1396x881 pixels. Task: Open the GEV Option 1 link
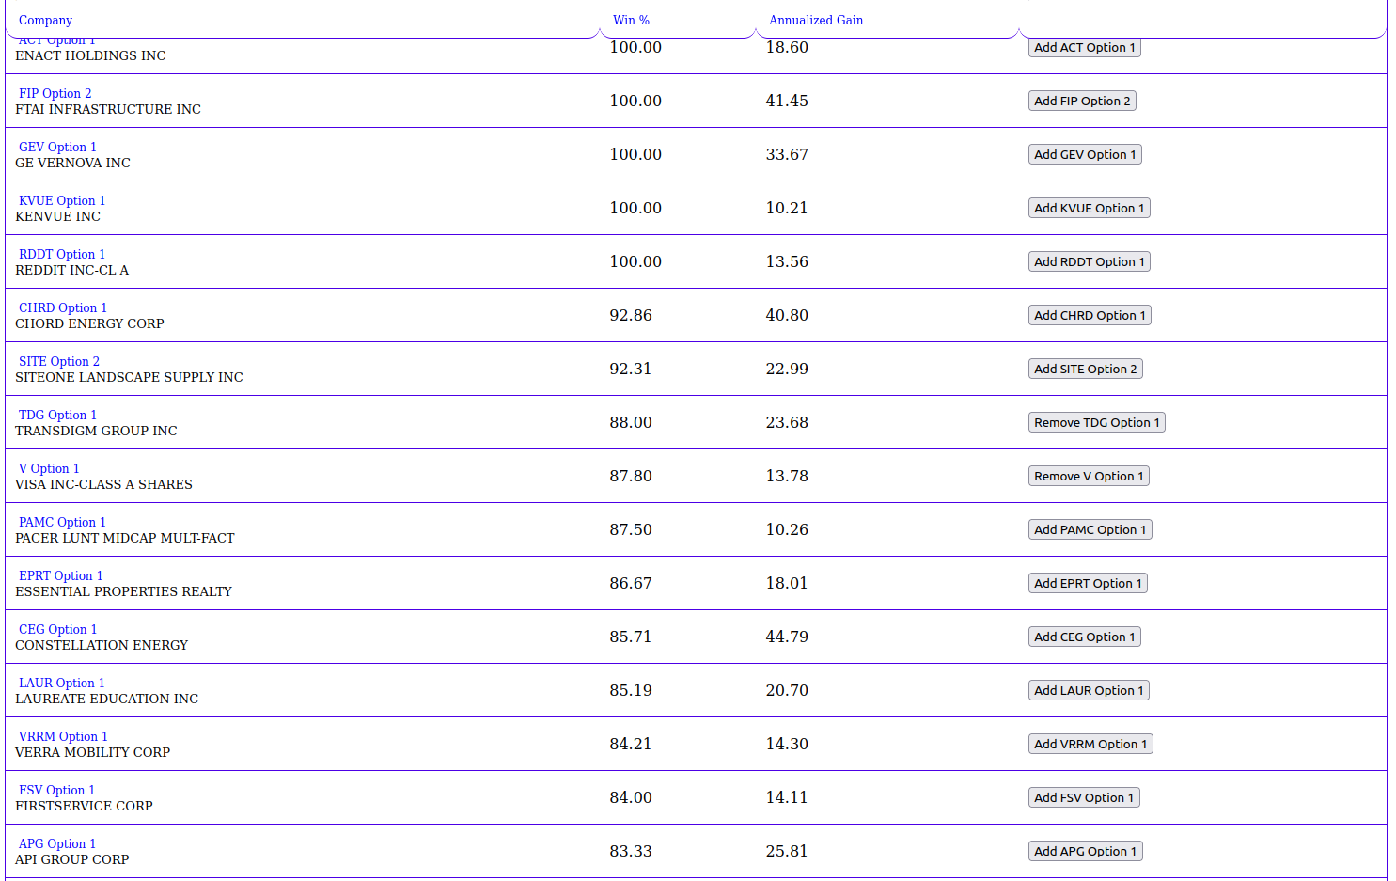[57, 147]
